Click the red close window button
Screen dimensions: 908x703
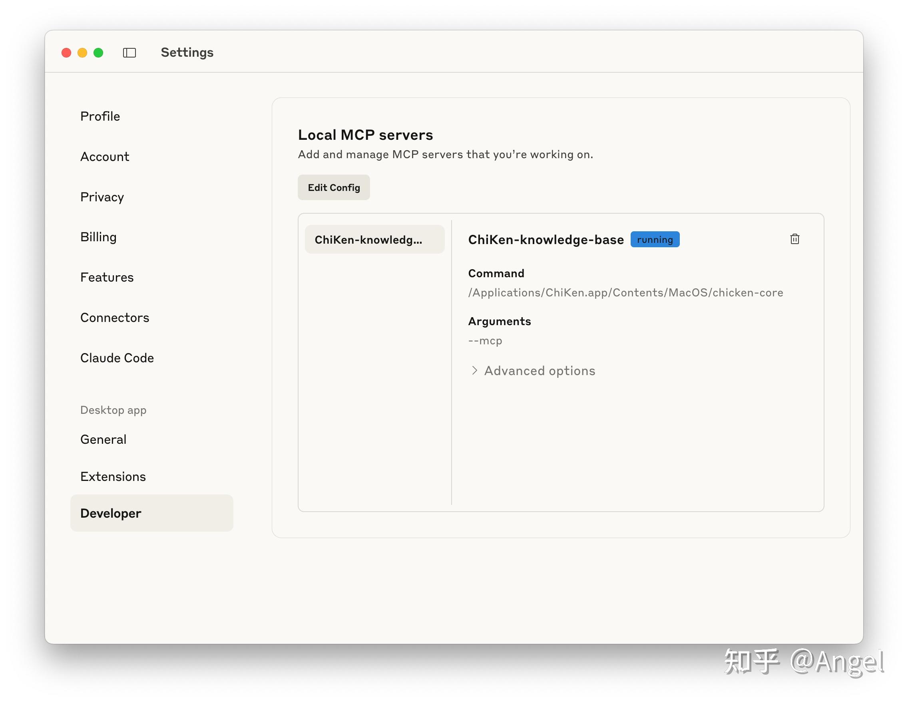point(66,53)
